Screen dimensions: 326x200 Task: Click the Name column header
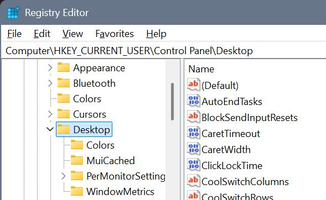[201, 69]
